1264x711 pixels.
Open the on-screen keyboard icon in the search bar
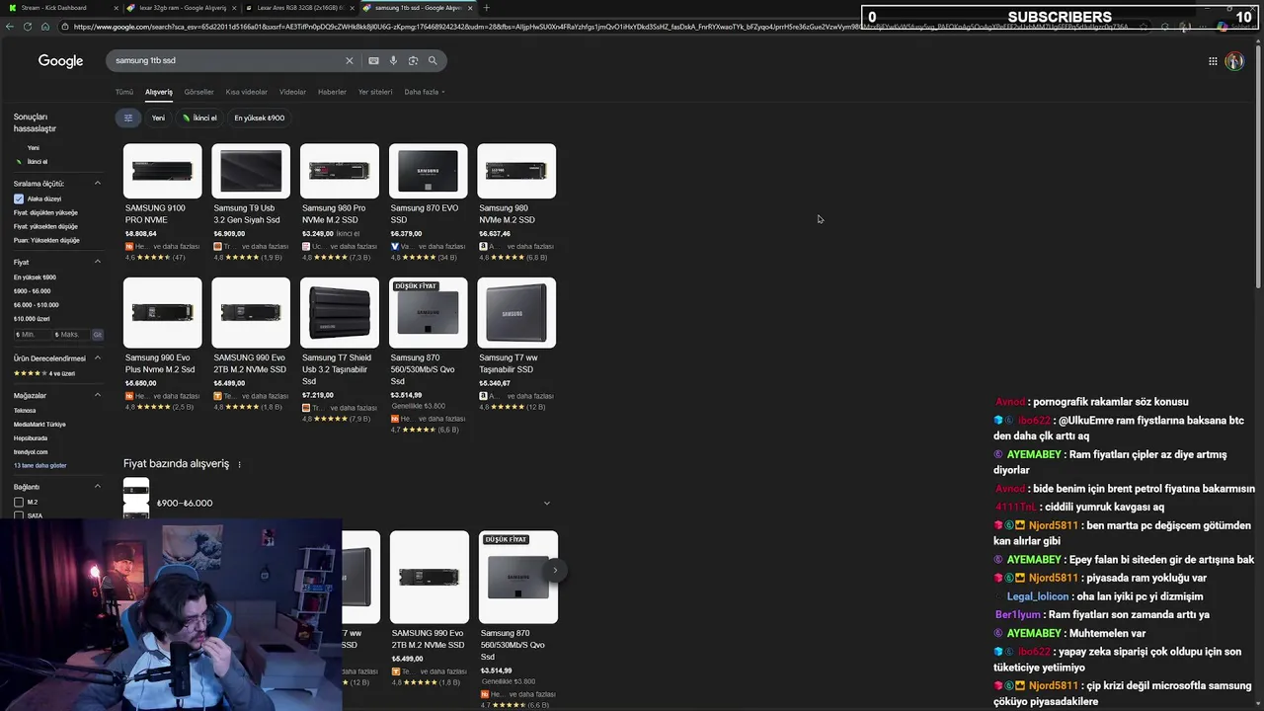click(x=373, y=60)
